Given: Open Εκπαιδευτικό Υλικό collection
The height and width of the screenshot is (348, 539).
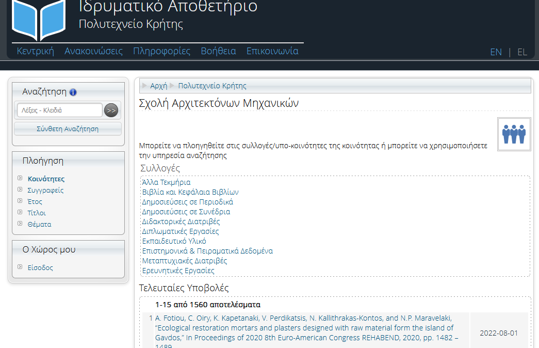Looking at the screenshot, I should (174, 241).
